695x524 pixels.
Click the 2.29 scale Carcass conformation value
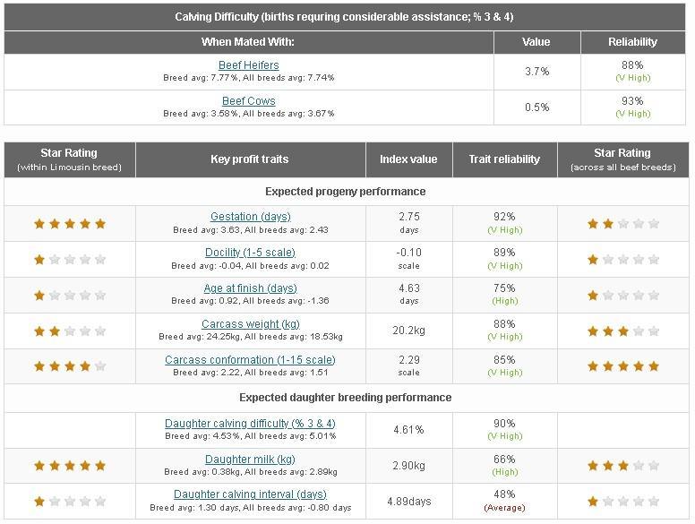coord(408,365)
